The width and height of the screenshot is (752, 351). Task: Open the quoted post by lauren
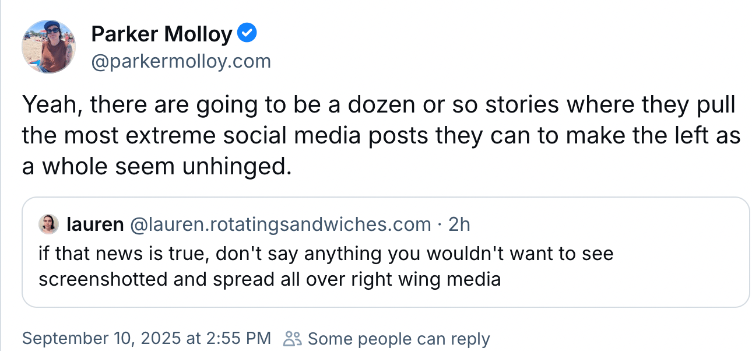point(386,252)
